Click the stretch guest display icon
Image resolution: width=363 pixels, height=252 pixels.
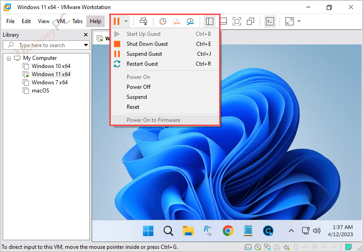pos(289,21)
